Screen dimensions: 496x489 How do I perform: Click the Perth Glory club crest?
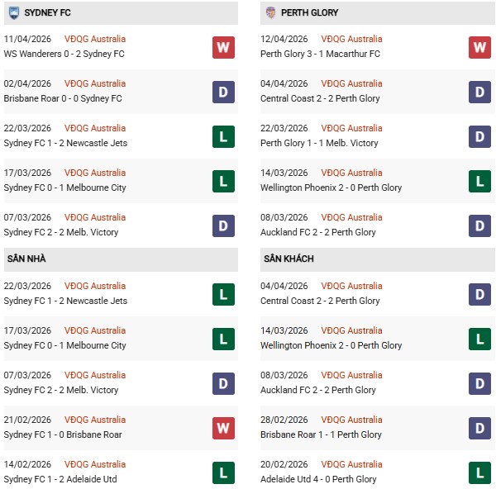coord(270,13)
